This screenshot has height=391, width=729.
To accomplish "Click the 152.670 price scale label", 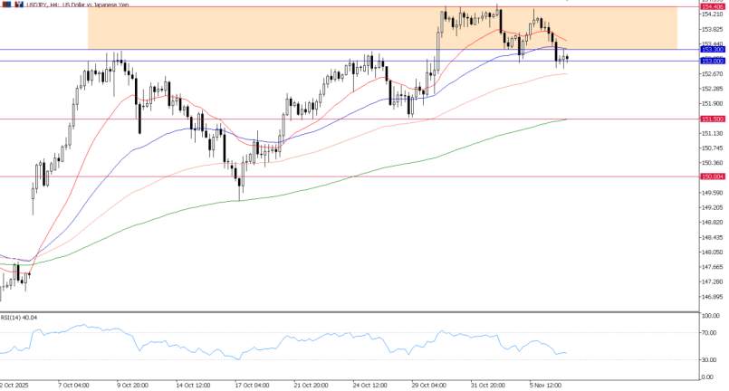I will (713, 74).
